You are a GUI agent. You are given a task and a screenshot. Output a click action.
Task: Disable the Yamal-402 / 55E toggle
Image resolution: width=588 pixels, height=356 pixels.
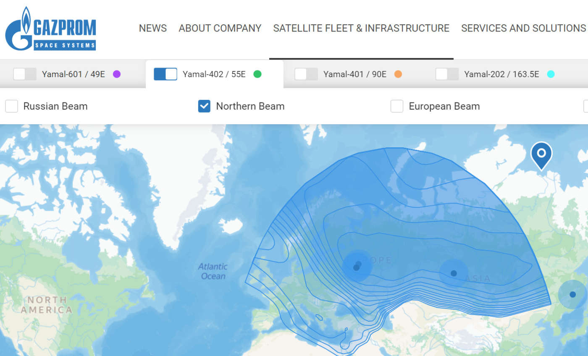click(x=165, y=74)
